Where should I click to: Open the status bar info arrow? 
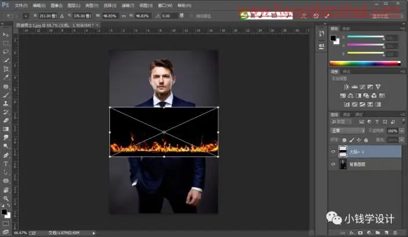(94, 233)
